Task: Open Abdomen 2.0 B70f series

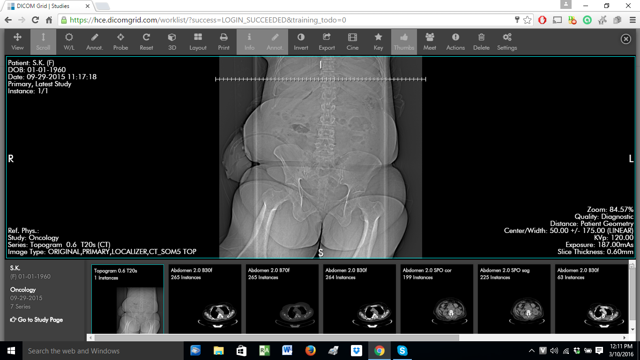Action: pos(282,299)
